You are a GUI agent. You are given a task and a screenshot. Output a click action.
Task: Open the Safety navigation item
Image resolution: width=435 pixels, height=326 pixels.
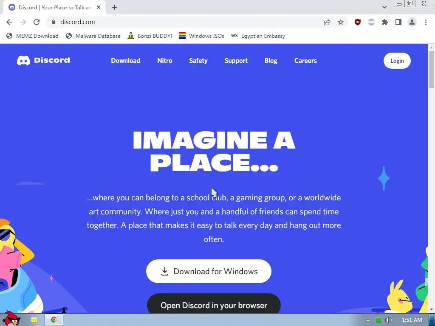198,60
